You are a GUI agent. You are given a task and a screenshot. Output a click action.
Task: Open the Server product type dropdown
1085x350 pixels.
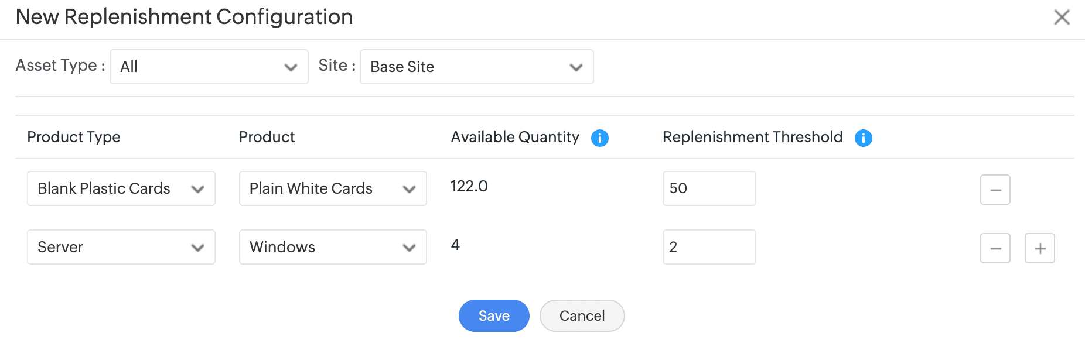click(x=121, y=247)
